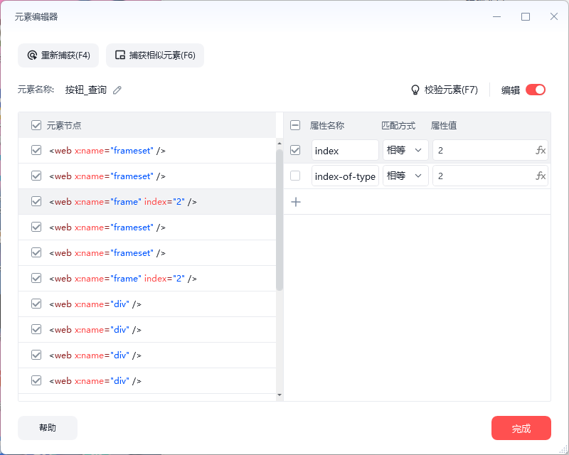Click the plus icon to add attribute
Image resolution: width=569 pixels, height=455 pixels.
(x=296, y=202)
